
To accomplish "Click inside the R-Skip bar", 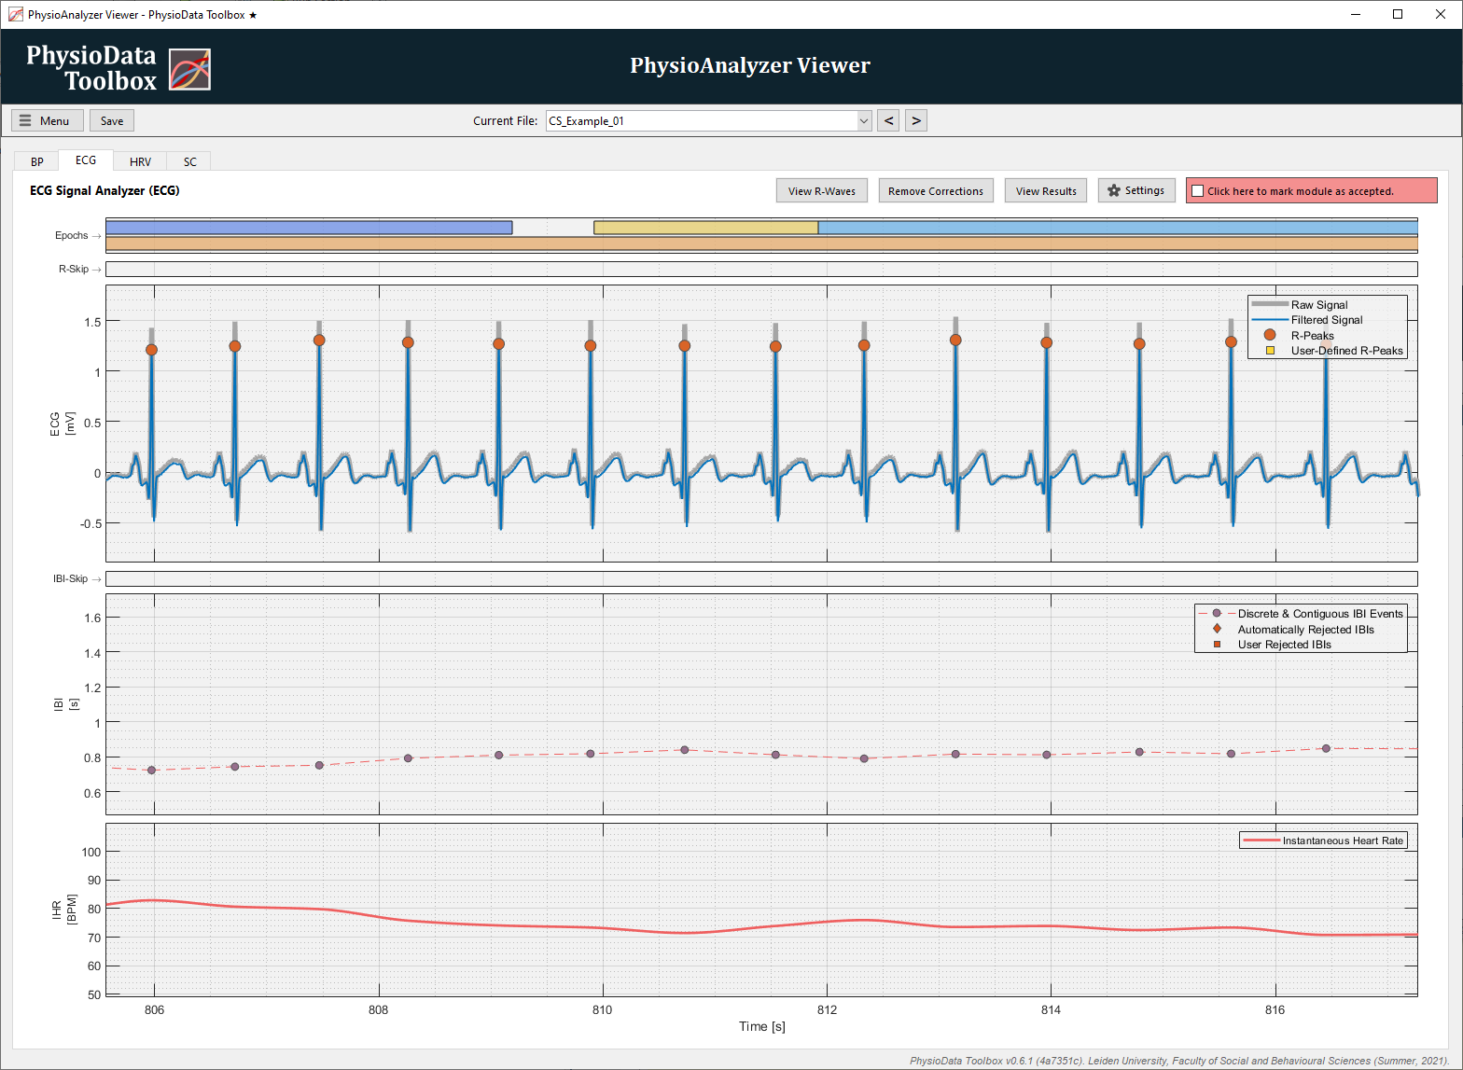I will 761,269.
